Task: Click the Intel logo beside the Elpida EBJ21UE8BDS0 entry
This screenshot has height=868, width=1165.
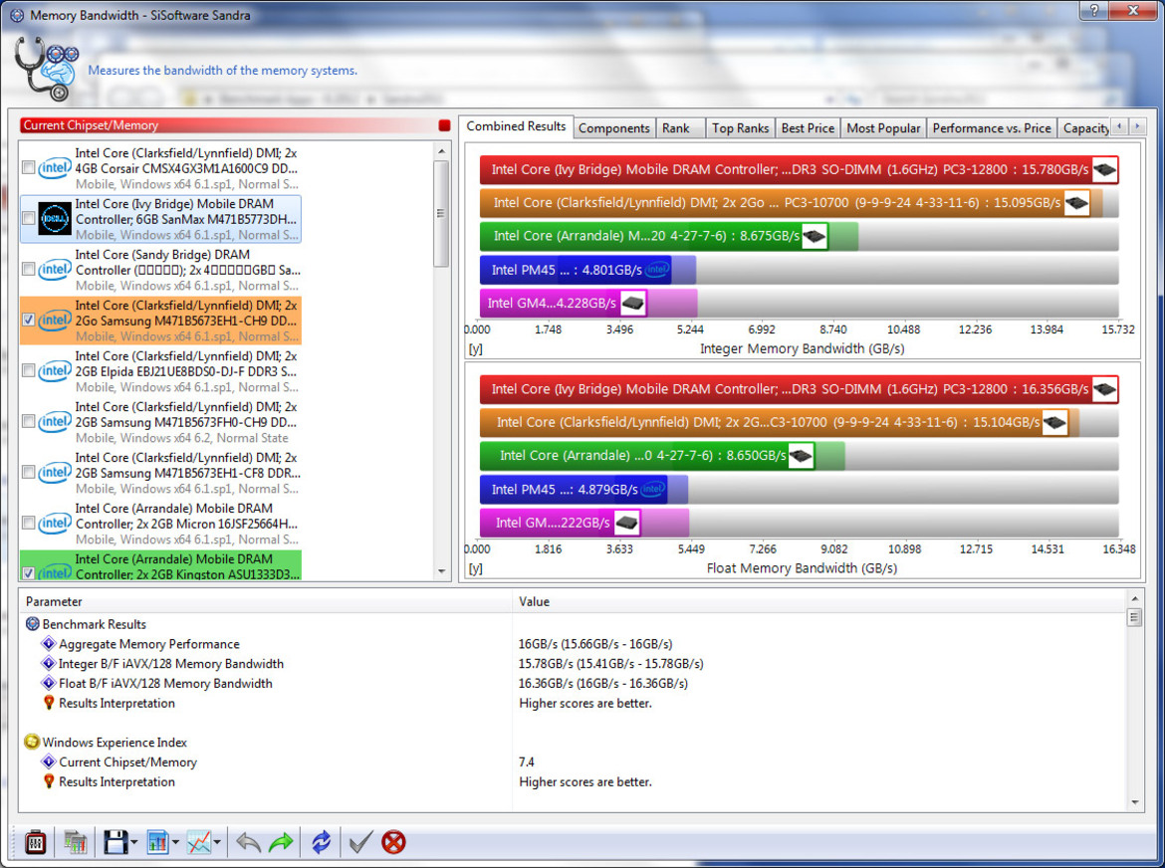Action: tap(54, 371)
